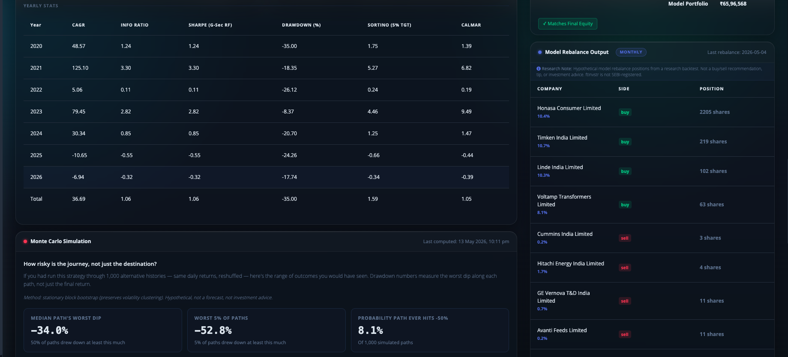Click the Hitachi Energy India Limited company name
The height and width of the screenshot is (357, 788).
[571, 264]
